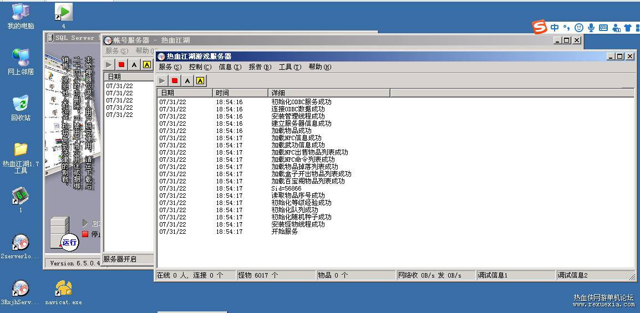Click the game server window title icon

coord(161,57)
